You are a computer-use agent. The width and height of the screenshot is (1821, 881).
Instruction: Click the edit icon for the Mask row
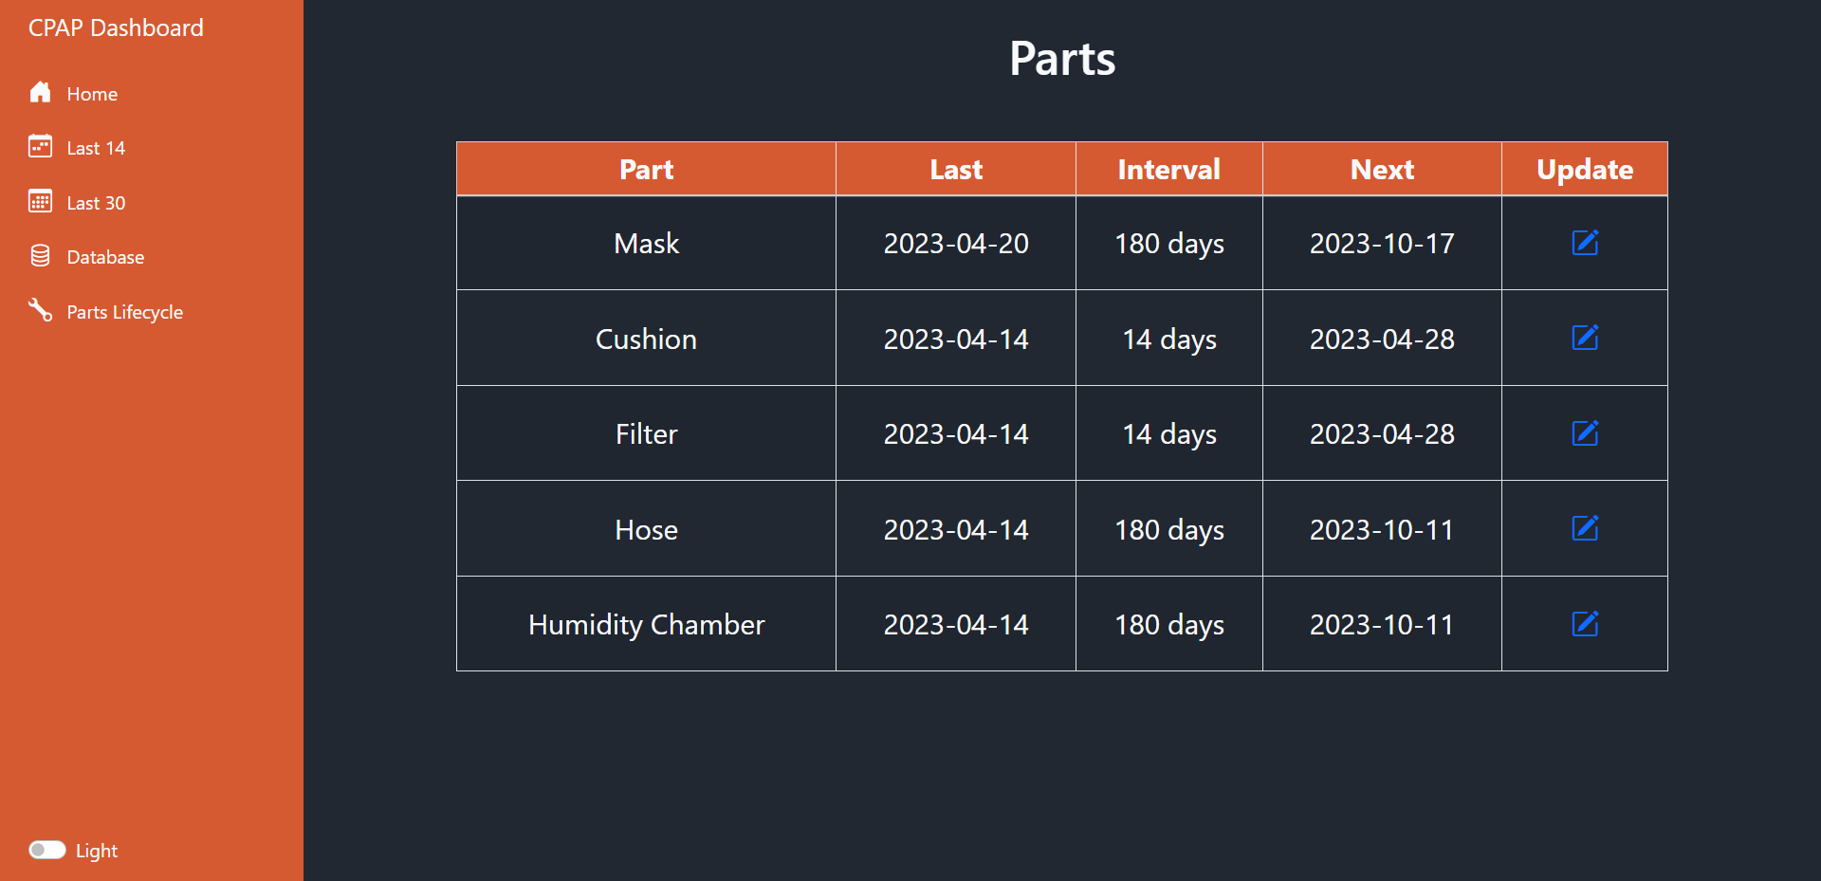click(x=1585, y=243)
